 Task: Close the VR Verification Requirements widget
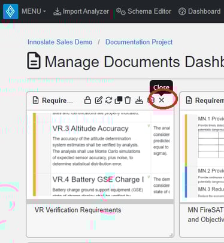[162, 100]
